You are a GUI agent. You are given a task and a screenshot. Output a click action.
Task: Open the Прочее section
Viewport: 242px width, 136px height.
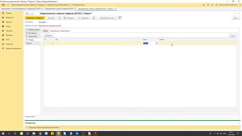point(33,43)
